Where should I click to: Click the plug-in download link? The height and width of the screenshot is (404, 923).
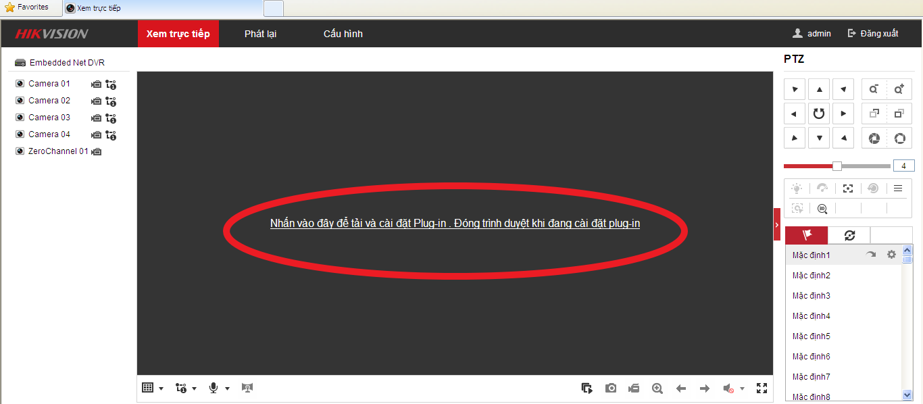click(x=455, y=224)
